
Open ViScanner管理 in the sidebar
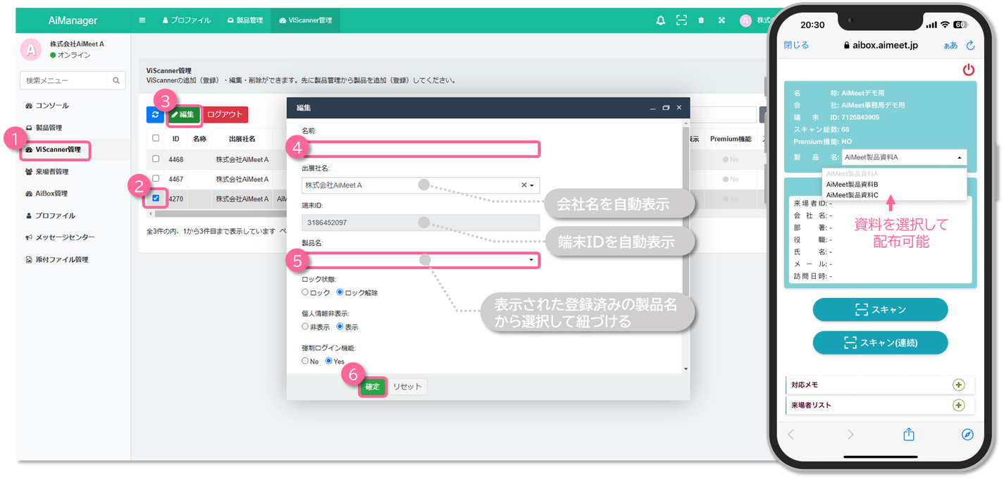point(53,149)
